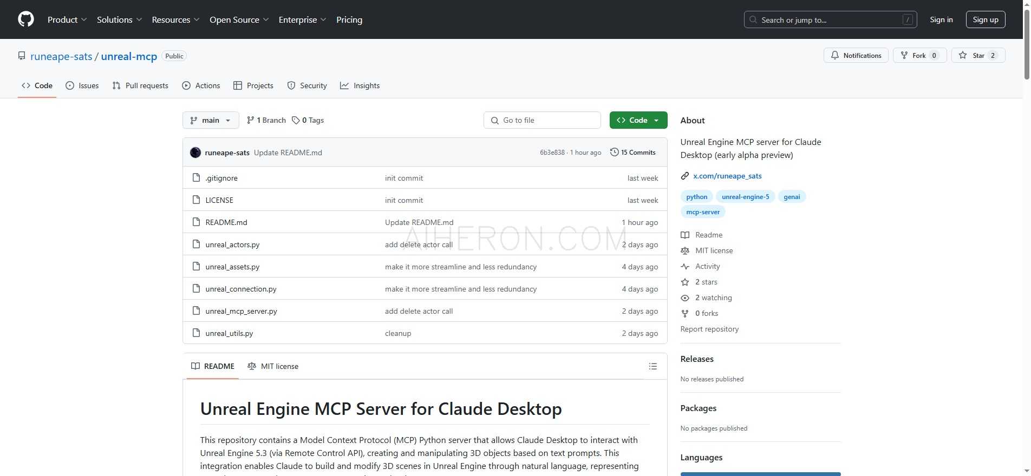This screenshot has width=1031, height=476.
Task: Click the star icon beside 2 stars
Action: click(685, 282)
